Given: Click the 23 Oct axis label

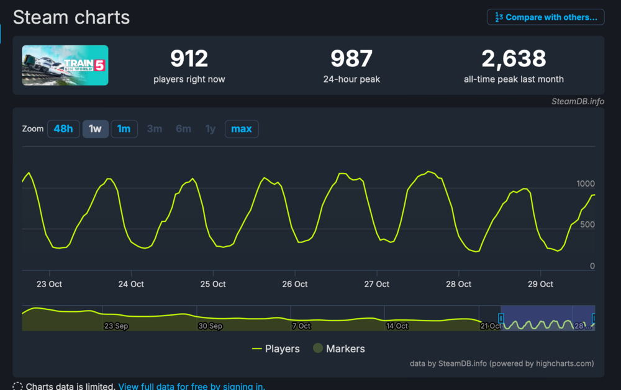Looking at the screenshot, I should tap(49, 284).
